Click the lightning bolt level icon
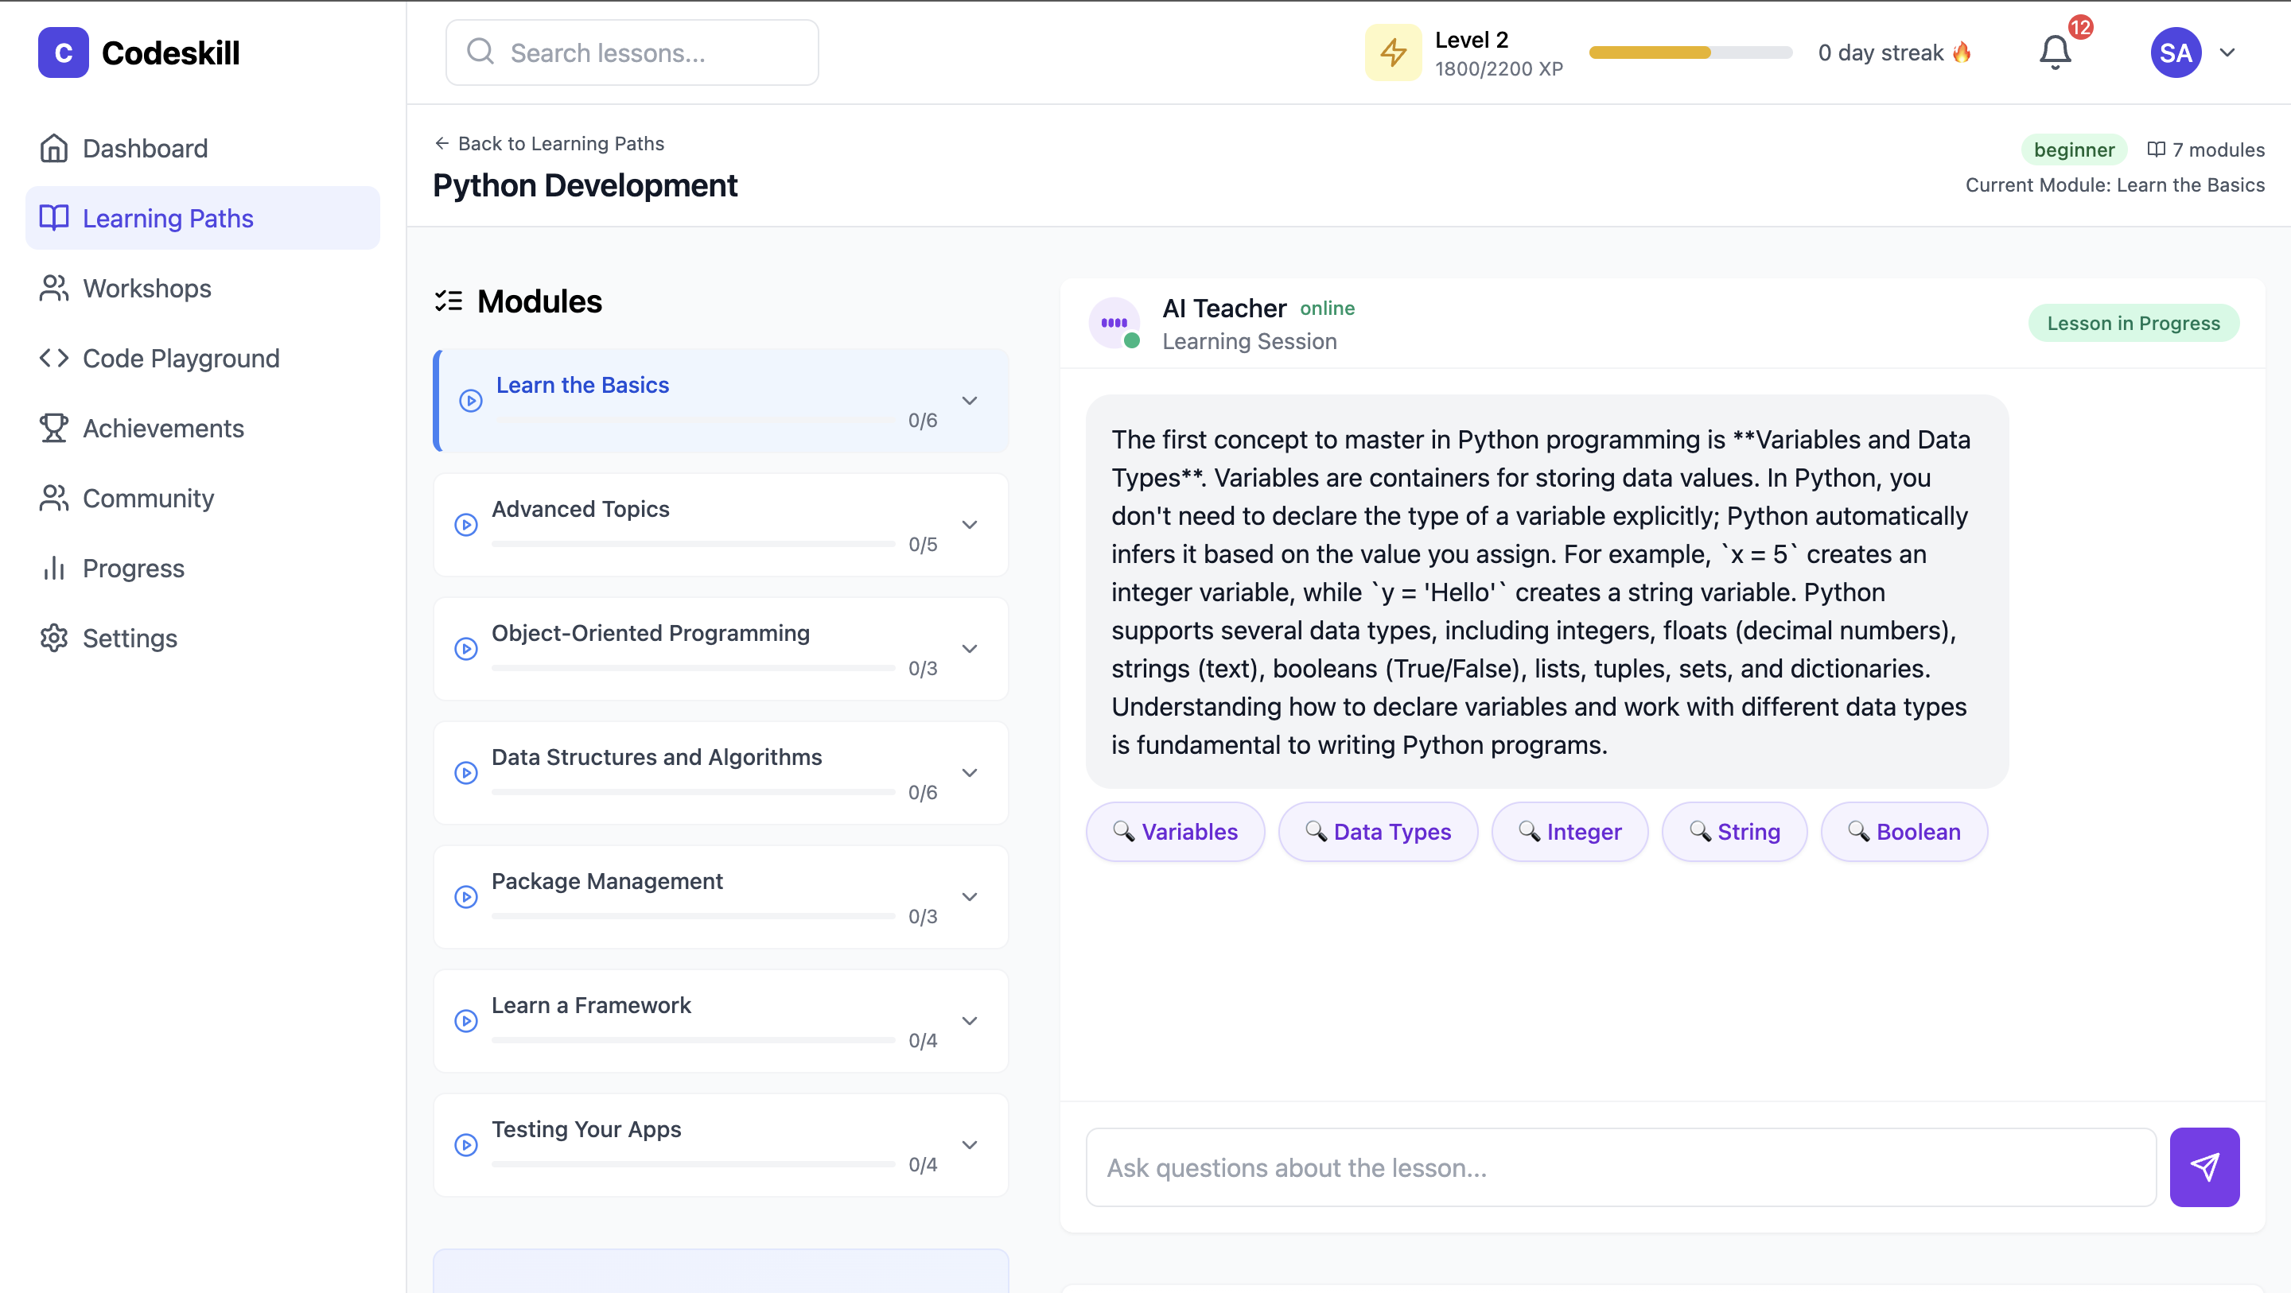Screen dimensions: 2291x1293 point(1393,52)
